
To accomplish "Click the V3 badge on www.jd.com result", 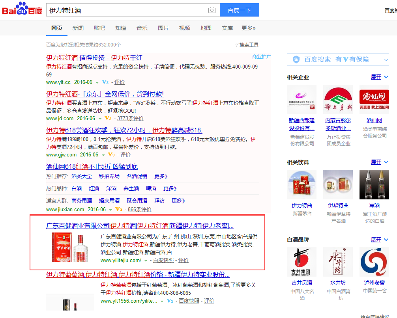I will pyautogui.click(x=108, y=118).
